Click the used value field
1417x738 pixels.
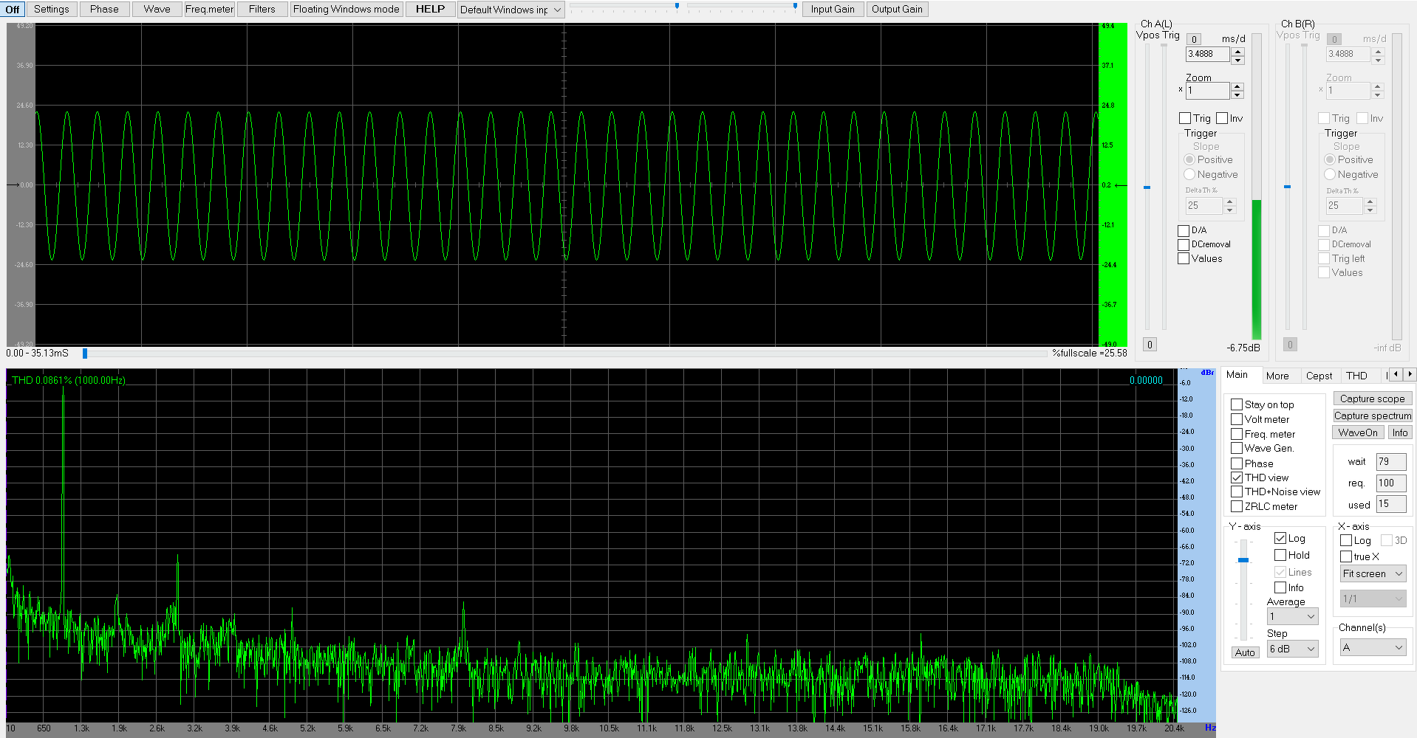(1391, 504)
